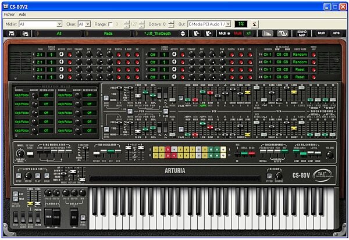This screenshot has height=240, width=349.
Task: Click the ribbon controller strip
Action: [x=175, y=178]
